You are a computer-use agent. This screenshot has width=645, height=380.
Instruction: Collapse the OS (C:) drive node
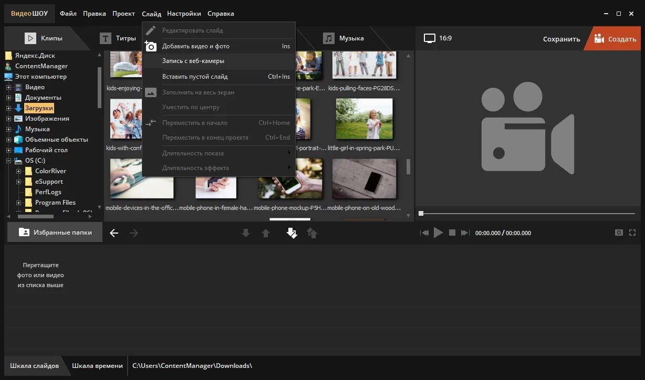[9, 161]
